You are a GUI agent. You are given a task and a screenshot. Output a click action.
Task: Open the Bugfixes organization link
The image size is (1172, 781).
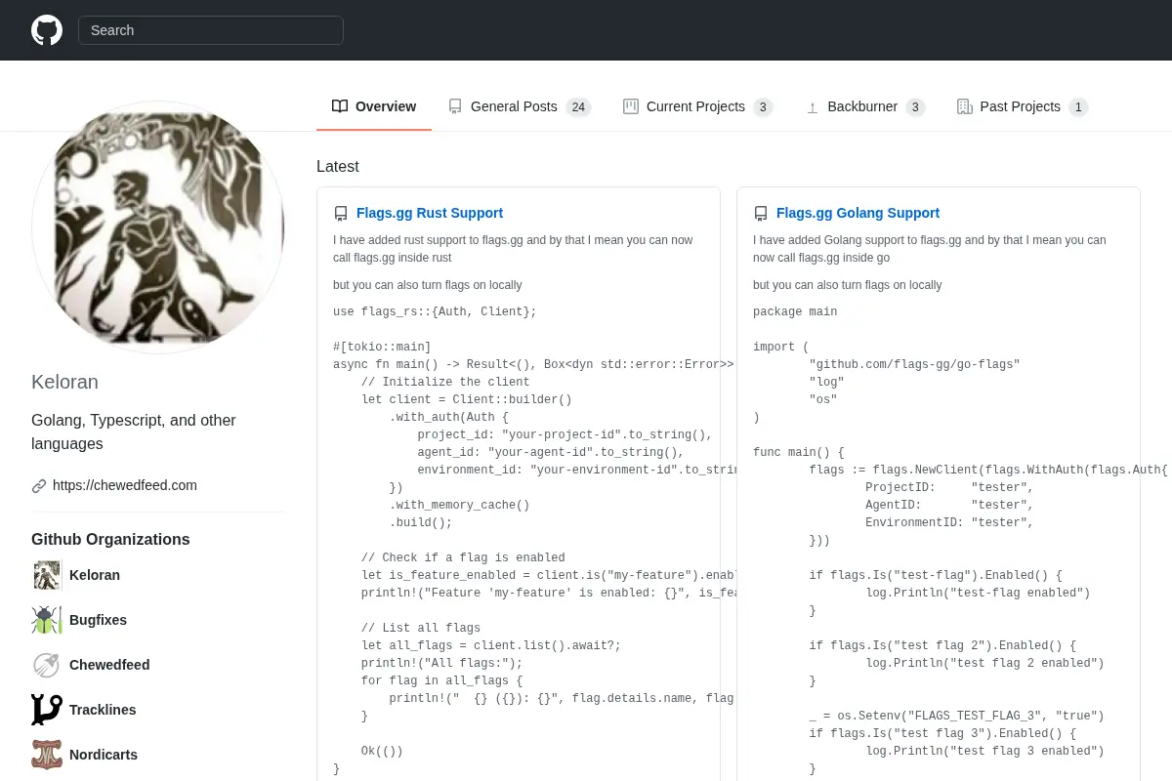click(98, 620)
